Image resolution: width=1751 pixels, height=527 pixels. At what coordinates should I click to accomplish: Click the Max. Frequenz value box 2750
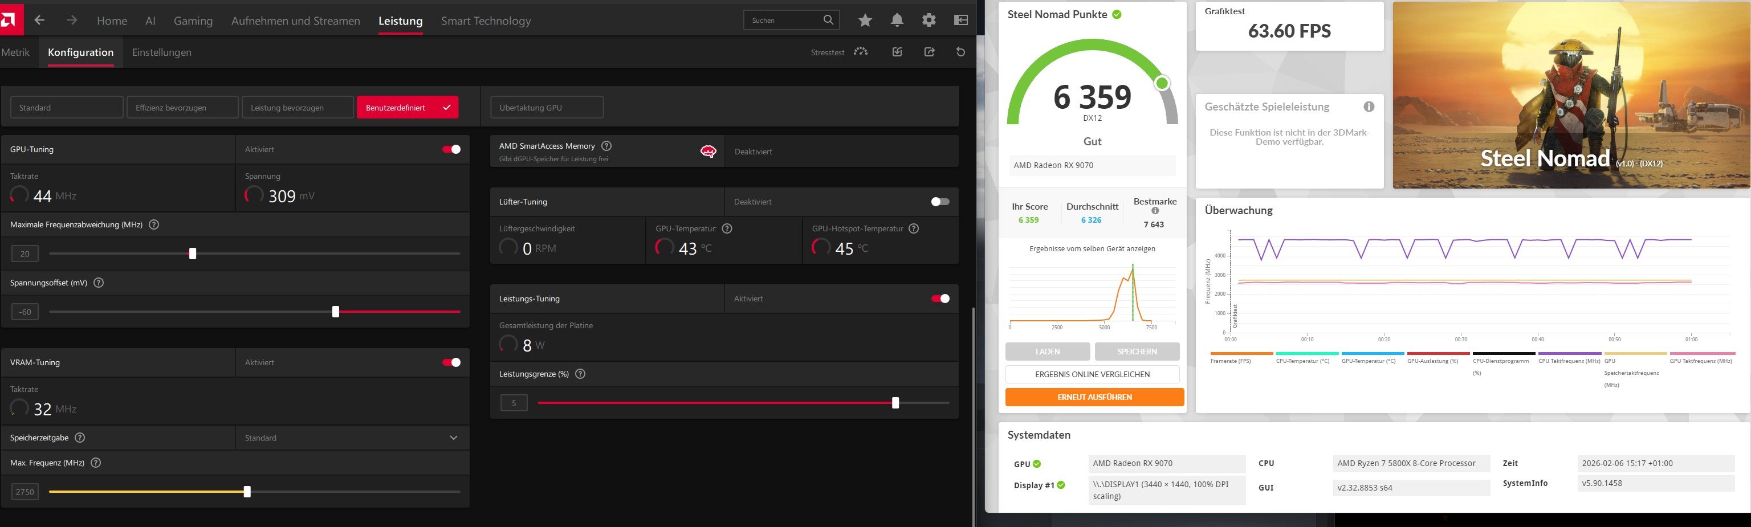pyautogui.click(x=25, y=492)
